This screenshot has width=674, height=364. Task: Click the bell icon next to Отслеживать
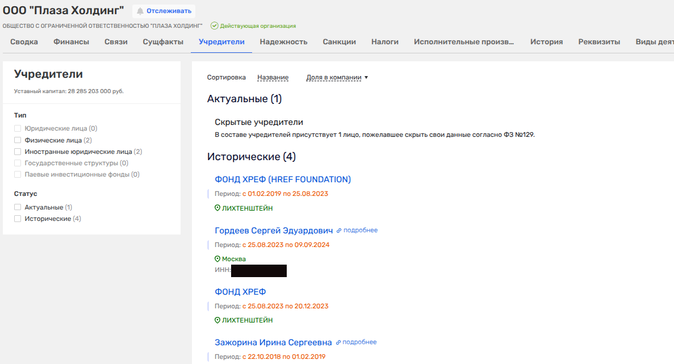click(x=140, y=11)
